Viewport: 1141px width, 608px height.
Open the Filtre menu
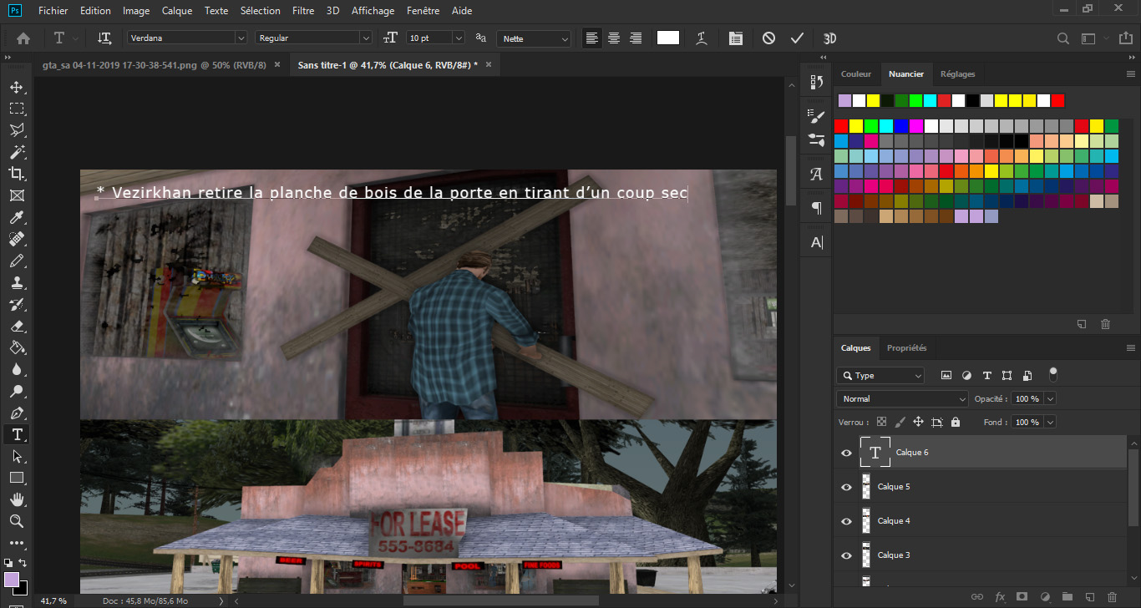(304, 11)
